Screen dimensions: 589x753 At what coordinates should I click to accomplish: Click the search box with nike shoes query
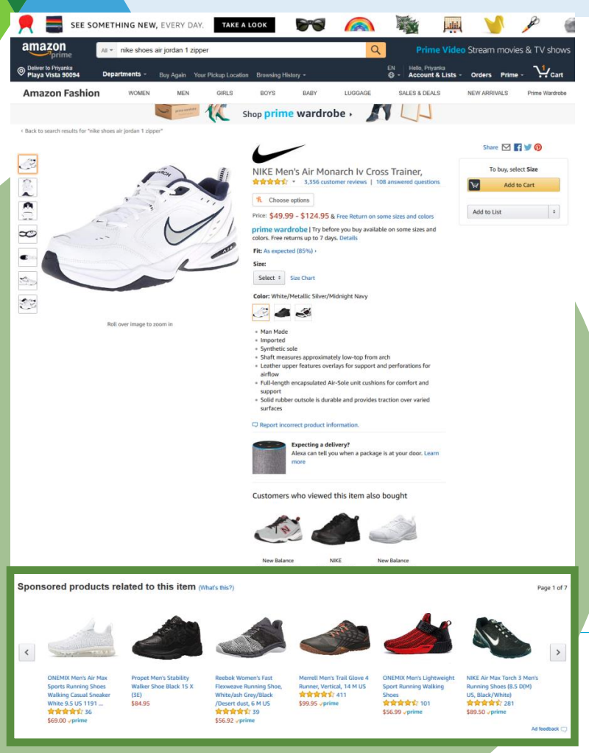point(241,50)
